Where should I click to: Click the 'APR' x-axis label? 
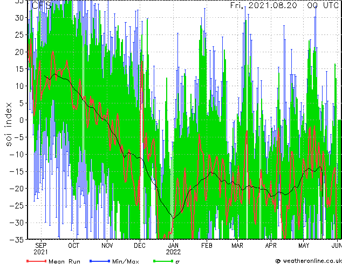[271, 246]
